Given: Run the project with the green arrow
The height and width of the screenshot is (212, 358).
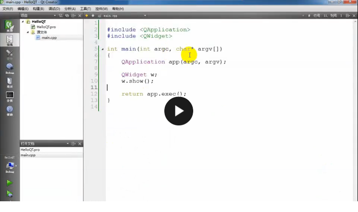Looking at the screenshot, I should pyautogui.click(x=9, y=183).
